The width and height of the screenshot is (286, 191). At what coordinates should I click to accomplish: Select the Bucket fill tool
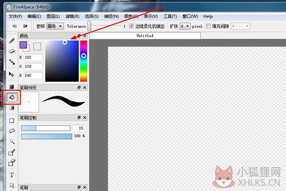(x=12, y=97)
